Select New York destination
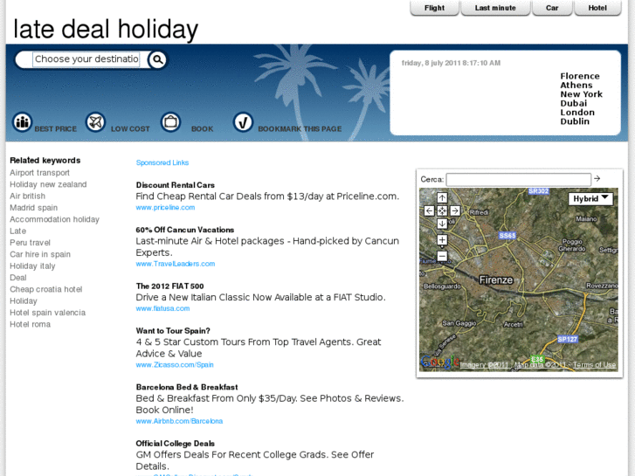This screenshot has height=476, width=635. [x=581, y=94]
